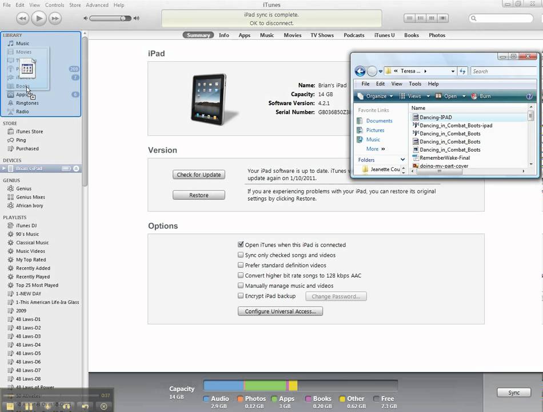Image resolution: width=543 pixels, height=412 pixels.
Task: Enable Encrypt iPad backup
Action: tap(241, 296)
